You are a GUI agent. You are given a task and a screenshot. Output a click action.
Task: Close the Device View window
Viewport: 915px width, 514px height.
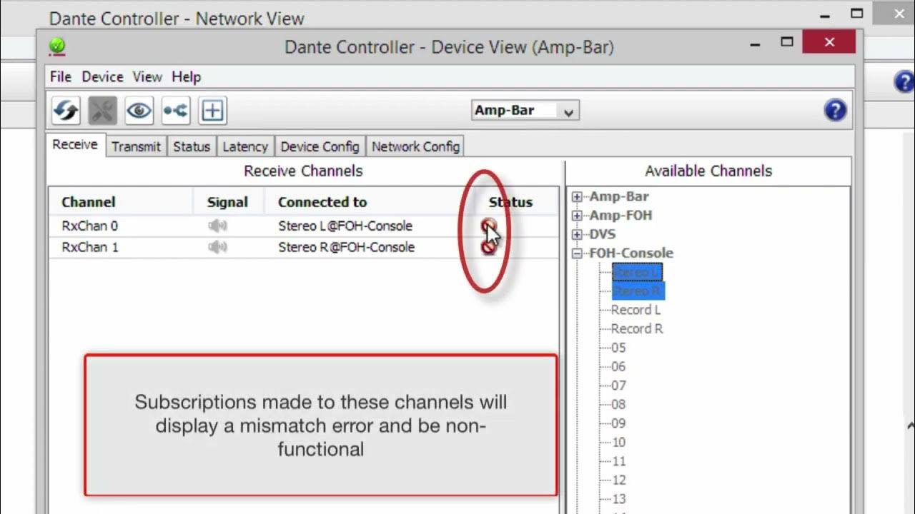click(829, 42)
